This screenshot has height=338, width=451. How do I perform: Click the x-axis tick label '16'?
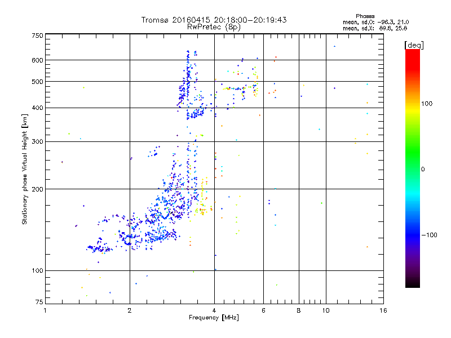click(x=383, y=310)
